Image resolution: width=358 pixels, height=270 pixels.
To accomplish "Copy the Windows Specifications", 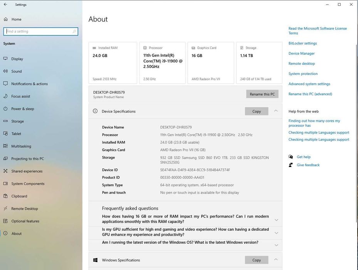I will [x=256, y=260].
